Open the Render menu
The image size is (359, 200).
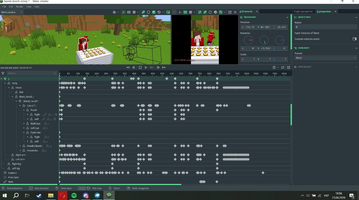20,7
